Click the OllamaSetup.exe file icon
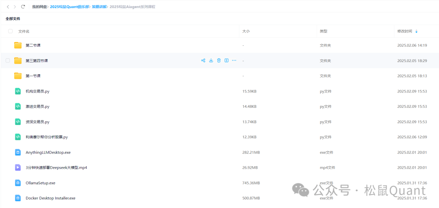The height and width of the screenshot is (208, 439). click(x=18, y=183)
